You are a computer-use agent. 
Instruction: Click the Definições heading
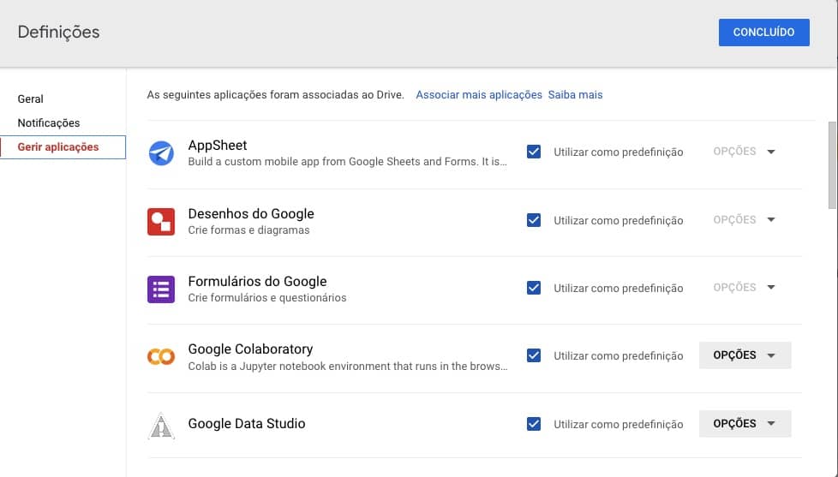pos(58,32)
